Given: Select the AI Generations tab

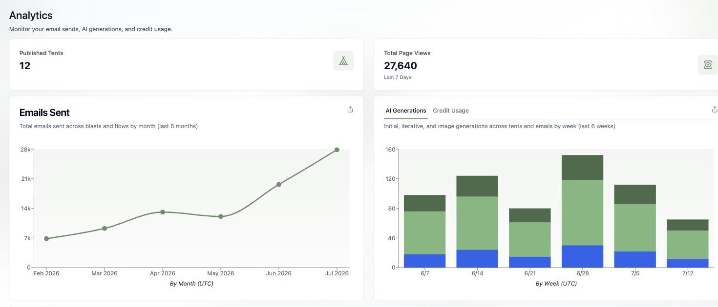Looking at the screenshot, I should coord(406,111).
